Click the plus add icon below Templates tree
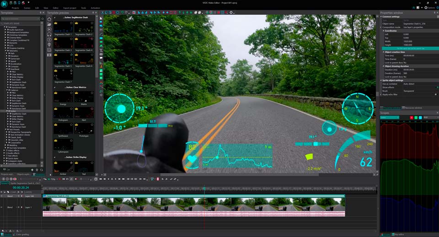 point(32,170)
